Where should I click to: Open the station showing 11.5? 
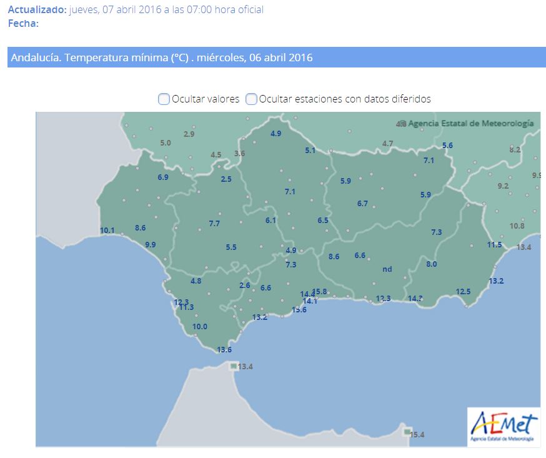coord(494,245)
